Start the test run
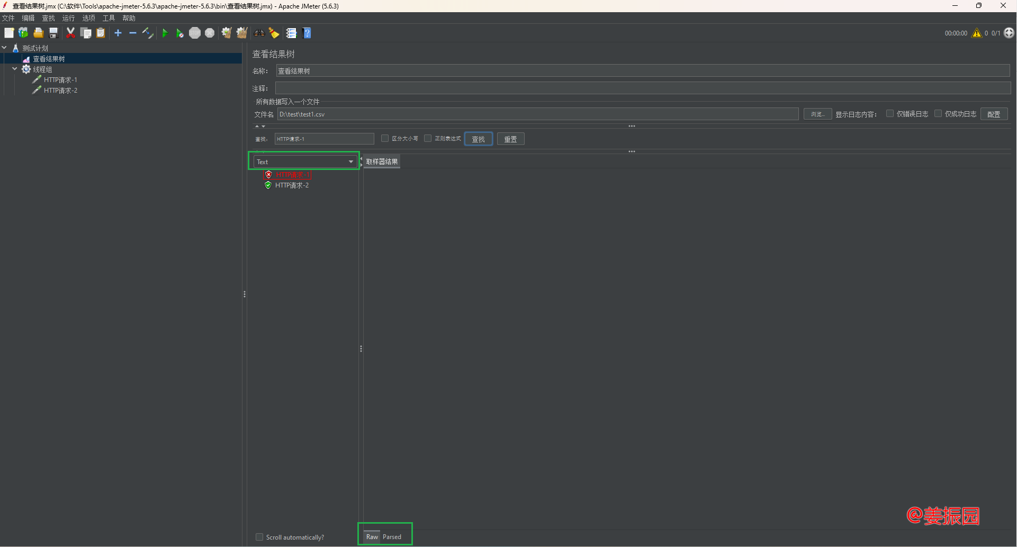 [165, 33]
